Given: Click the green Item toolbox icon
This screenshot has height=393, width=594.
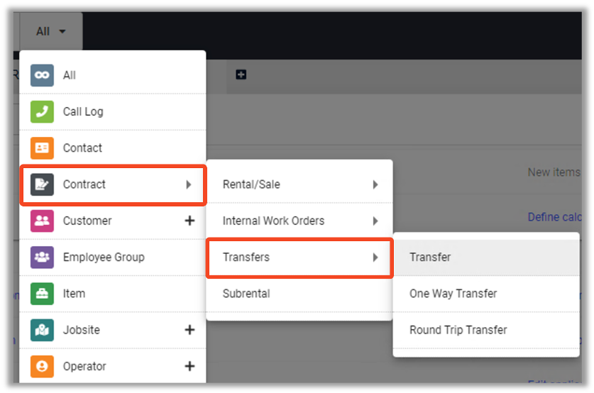Looking at the screenshot, I should click(x=42, y=294).
